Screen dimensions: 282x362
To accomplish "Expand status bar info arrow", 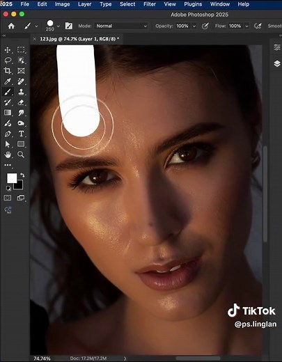I will pyautogui.click(x=125, y=359).
